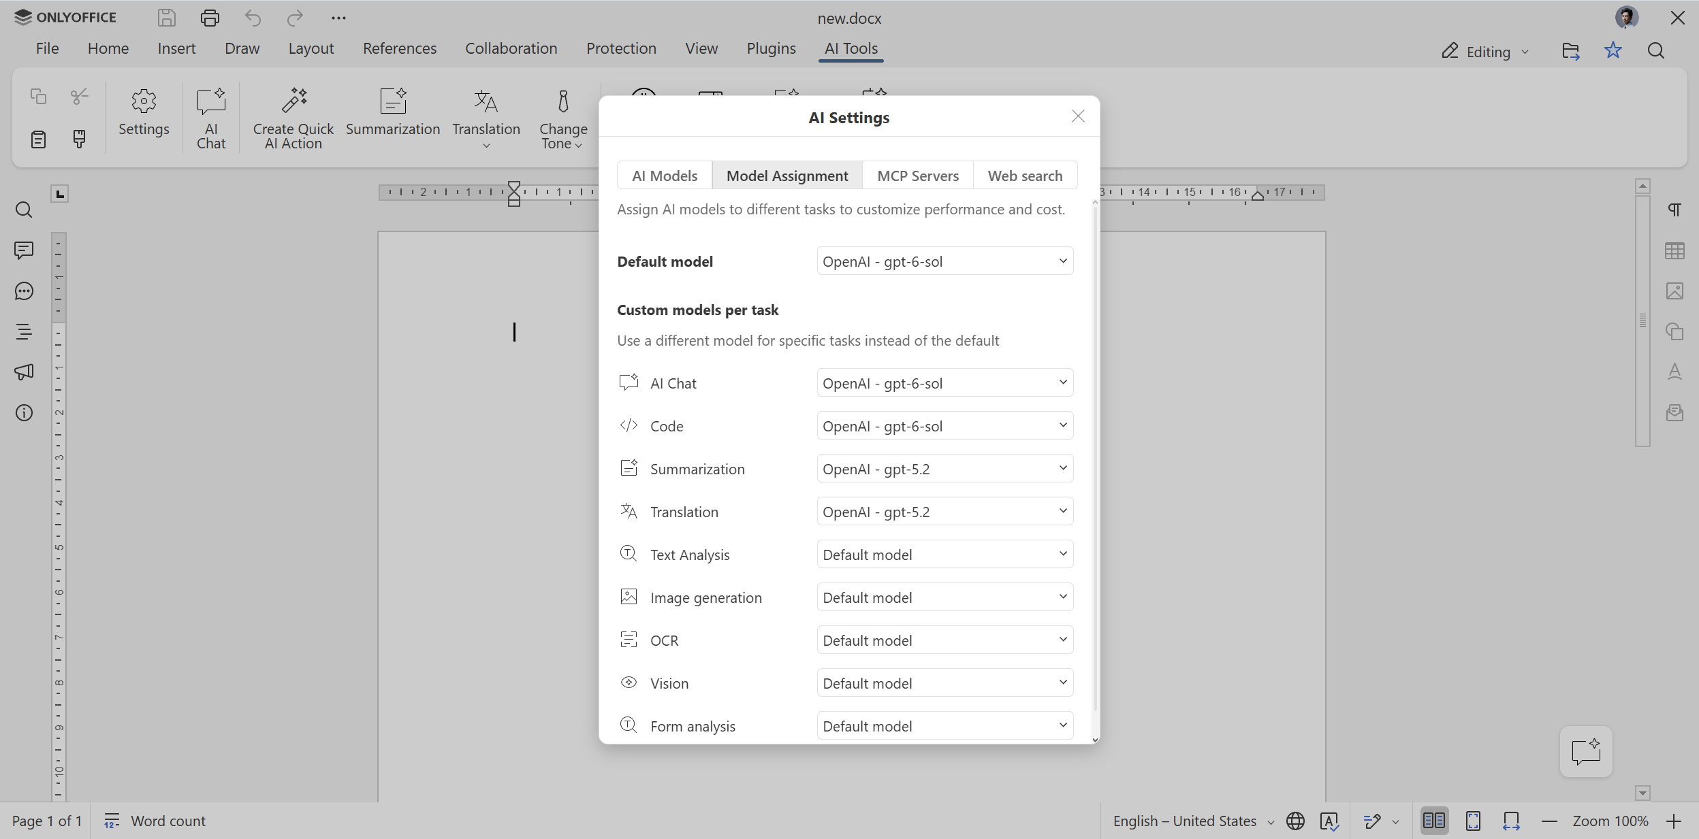Toggle the two-page view icon
Viewport: 1699px width, 839px height.
click(1434, 821)
